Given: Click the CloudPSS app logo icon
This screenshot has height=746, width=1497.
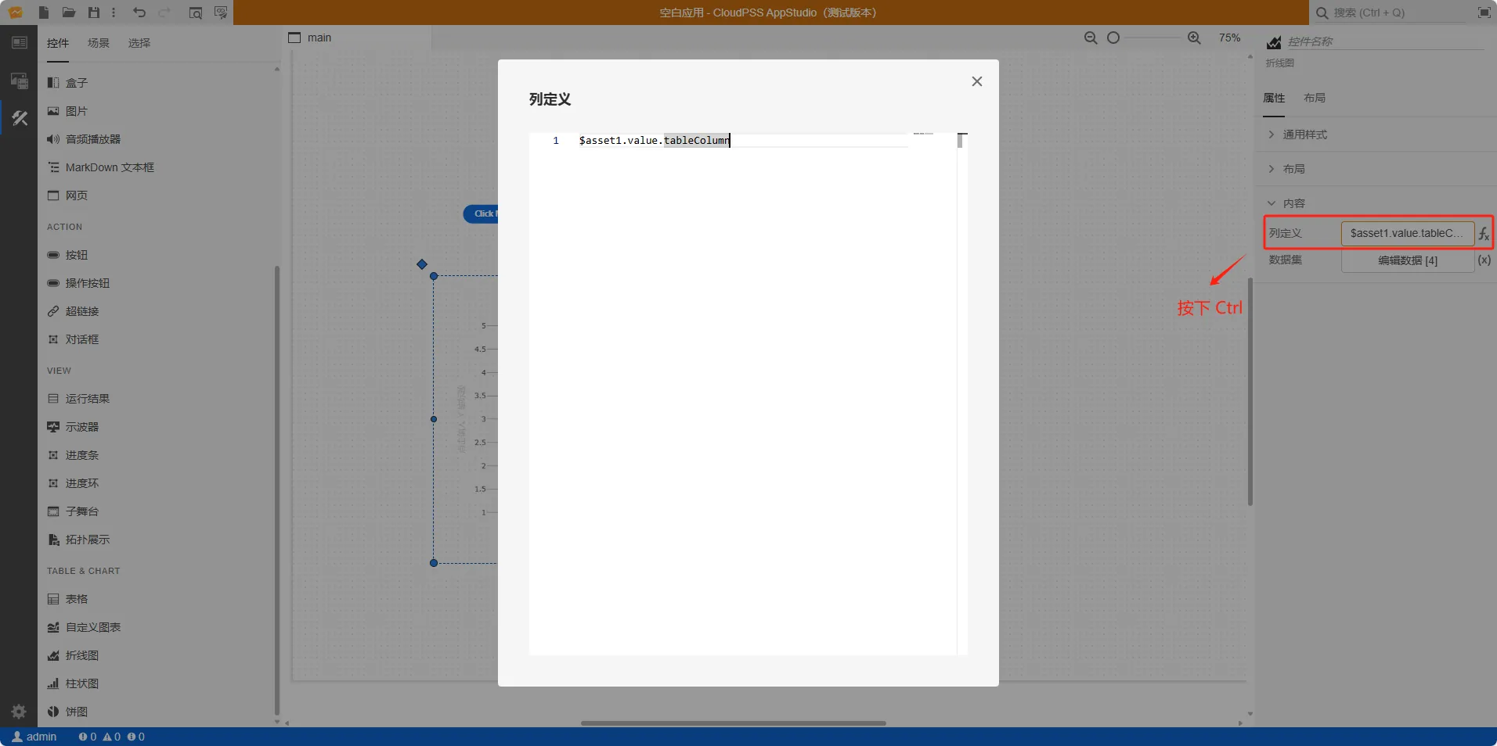Looking at the screenshot, I should 16,13.
